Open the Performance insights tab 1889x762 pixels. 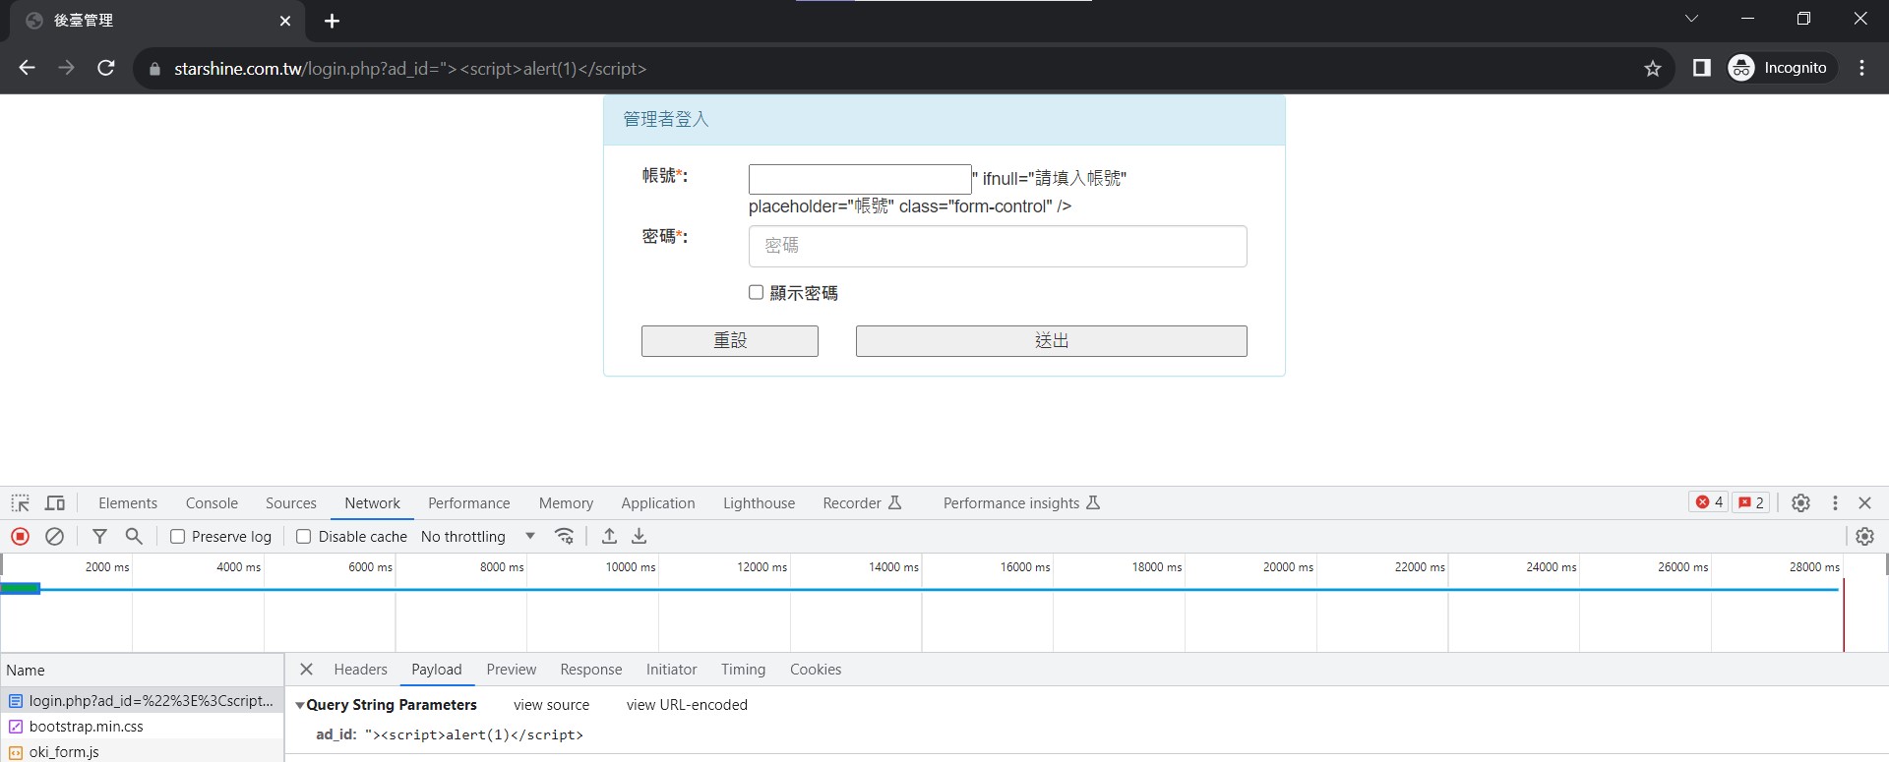1021,503
